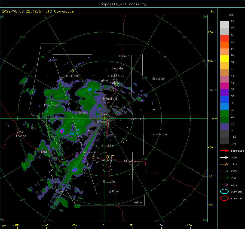The width and height of the screenshot is (245, 229).
Task: Click the Innisfail town label
Action: (x=110, y=99)
